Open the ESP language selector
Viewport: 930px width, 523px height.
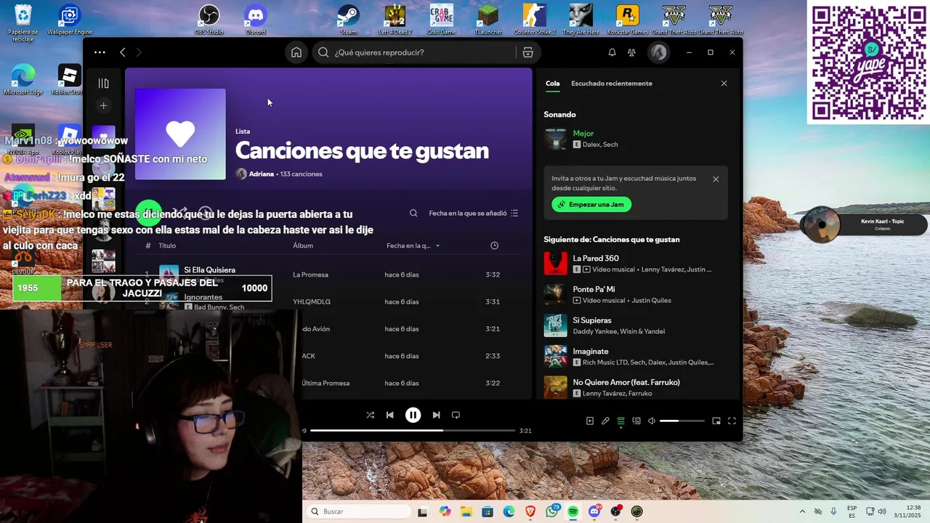click(x=852, y=511)
